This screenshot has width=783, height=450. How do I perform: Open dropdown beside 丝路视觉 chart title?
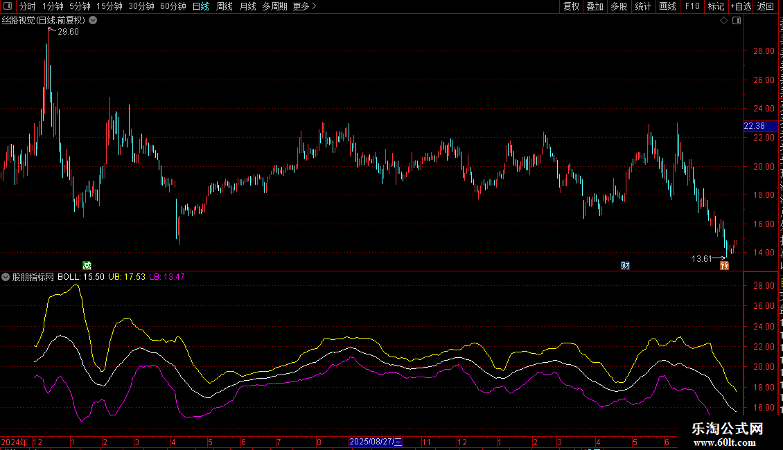93,21
